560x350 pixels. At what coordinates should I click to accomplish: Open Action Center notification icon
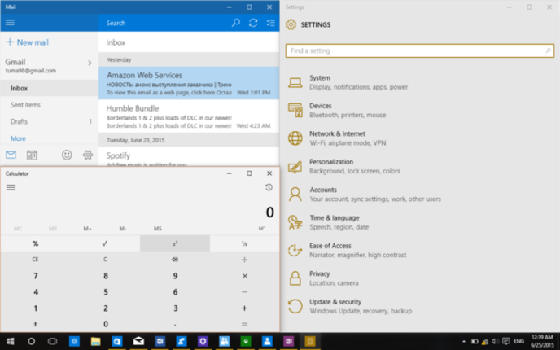(x=506, y=341)
